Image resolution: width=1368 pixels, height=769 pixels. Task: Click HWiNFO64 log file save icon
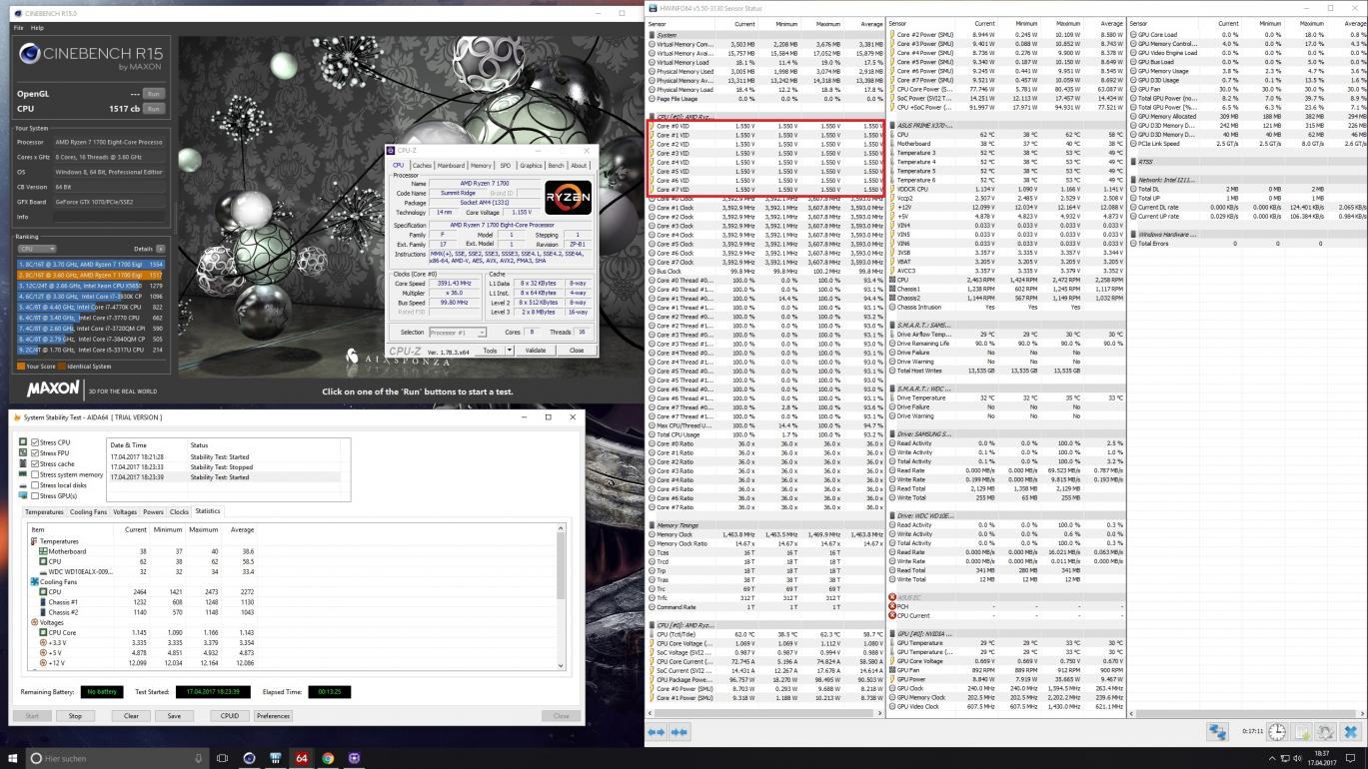tap(1302, 733)
